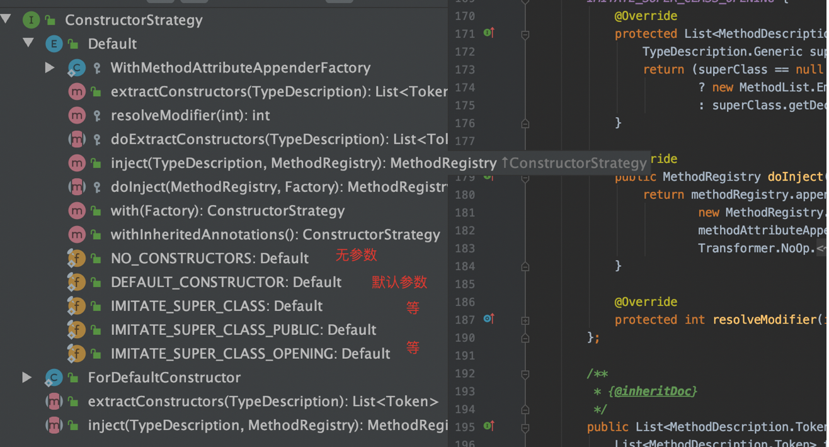Collapse the Default enum node
Screen dimensions: 829x447
click(x=28, y=43)
